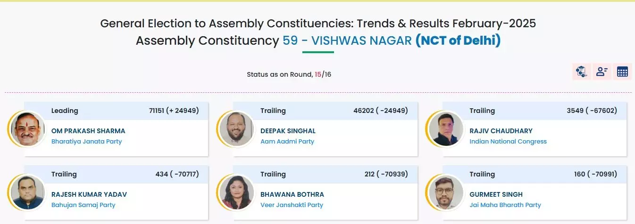Image resolution: width=635 pixels, height=224 pixels.
Task: Open the Veer Janshakti Party label
Action: tap(292, 205)
